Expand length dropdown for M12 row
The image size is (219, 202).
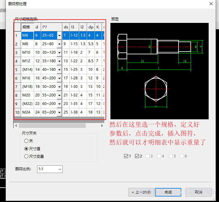pos(59,61)
